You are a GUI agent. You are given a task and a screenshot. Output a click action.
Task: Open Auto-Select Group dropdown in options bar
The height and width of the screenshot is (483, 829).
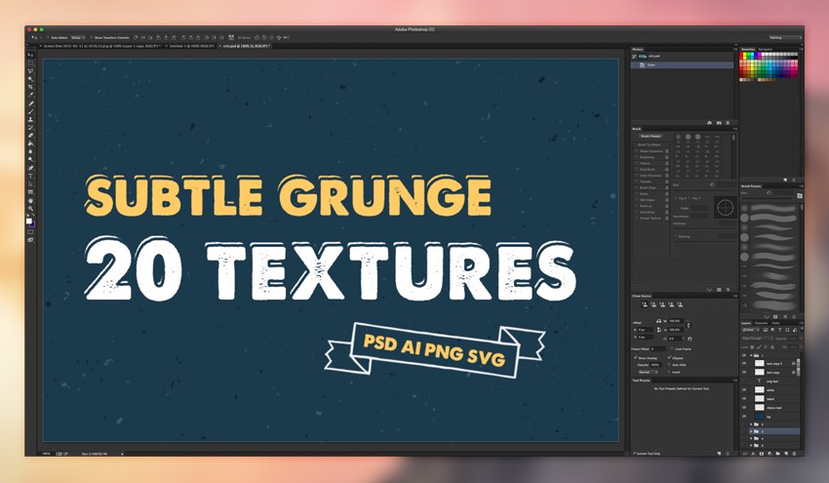tap(78, 37)
